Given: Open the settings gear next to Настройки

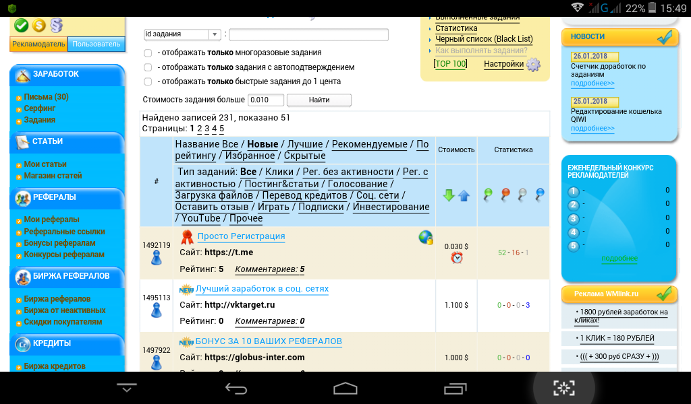Looking at the screenshot, I should click(533, 65).
